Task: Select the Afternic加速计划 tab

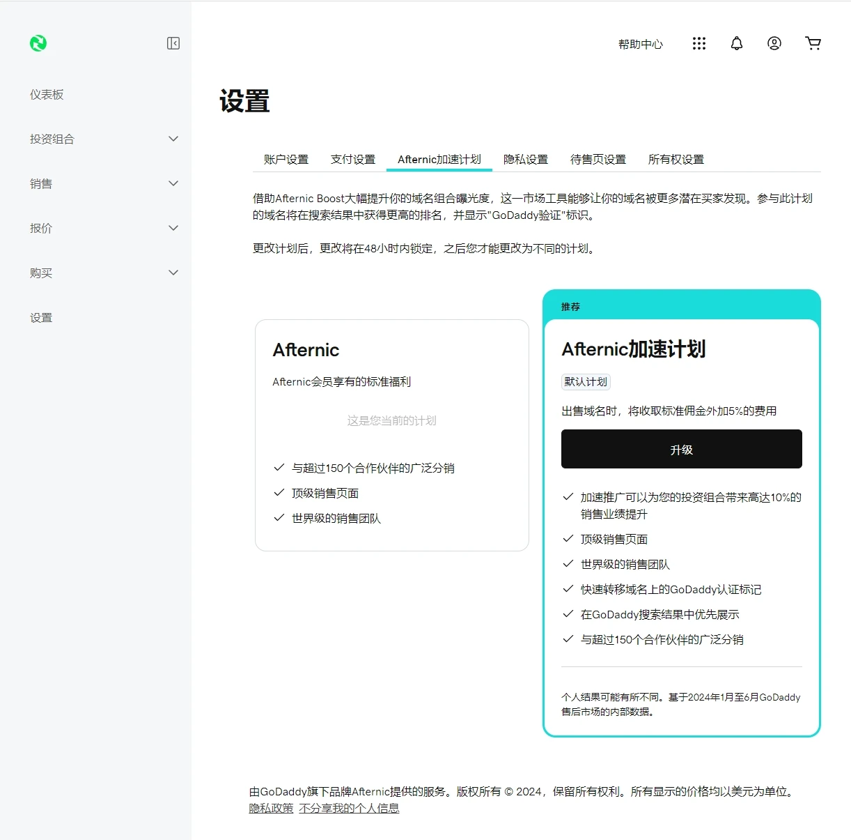Action: [x=439, y=160]
